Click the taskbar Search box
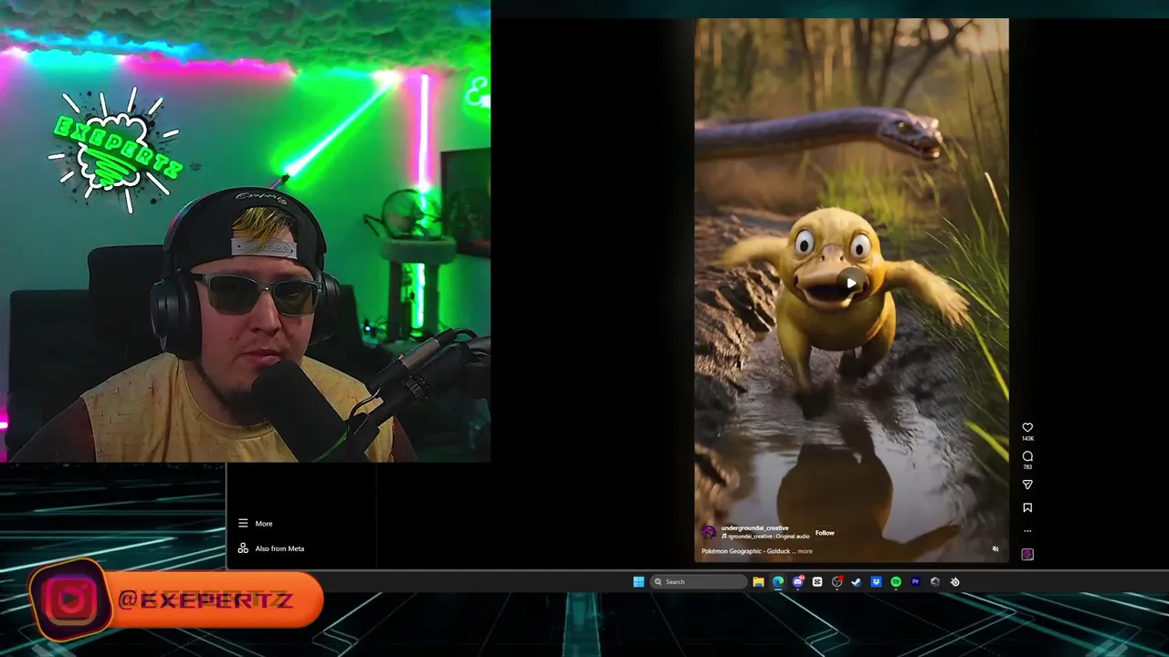 699,581
